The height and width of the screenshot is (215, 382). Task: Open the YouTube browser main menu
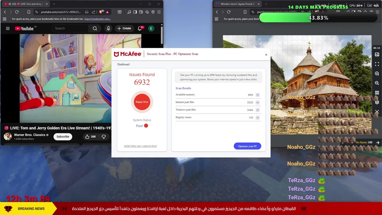point(159,12)
